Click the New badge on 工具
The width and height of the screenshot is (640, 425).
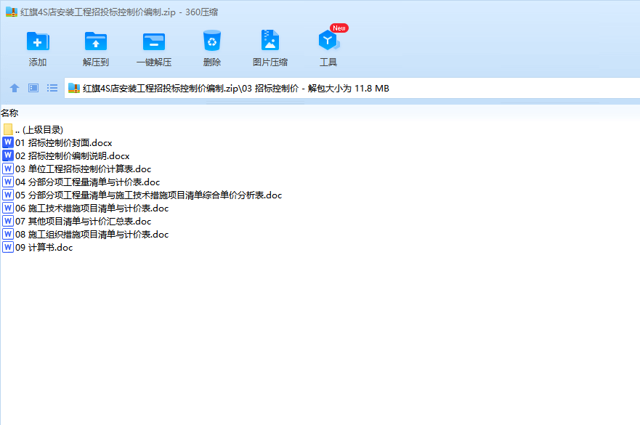339,28
